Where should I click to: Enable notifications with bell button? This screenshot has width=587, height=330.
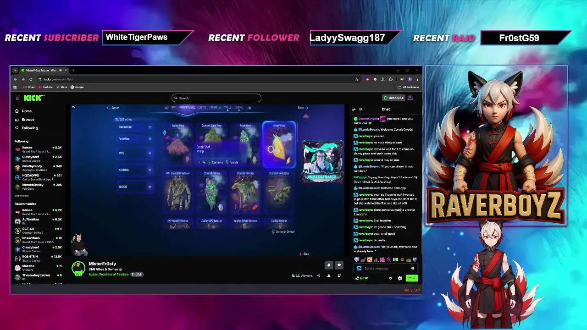click(328, 265)
